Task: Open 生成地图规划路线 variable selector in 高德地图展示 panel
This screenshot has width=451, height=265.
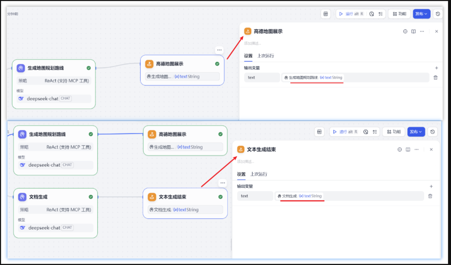Action: pyautogui.click(x=355, y=77)
